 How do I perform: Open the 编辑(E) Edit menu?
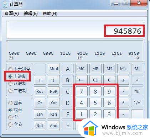(x=31, y=14)
